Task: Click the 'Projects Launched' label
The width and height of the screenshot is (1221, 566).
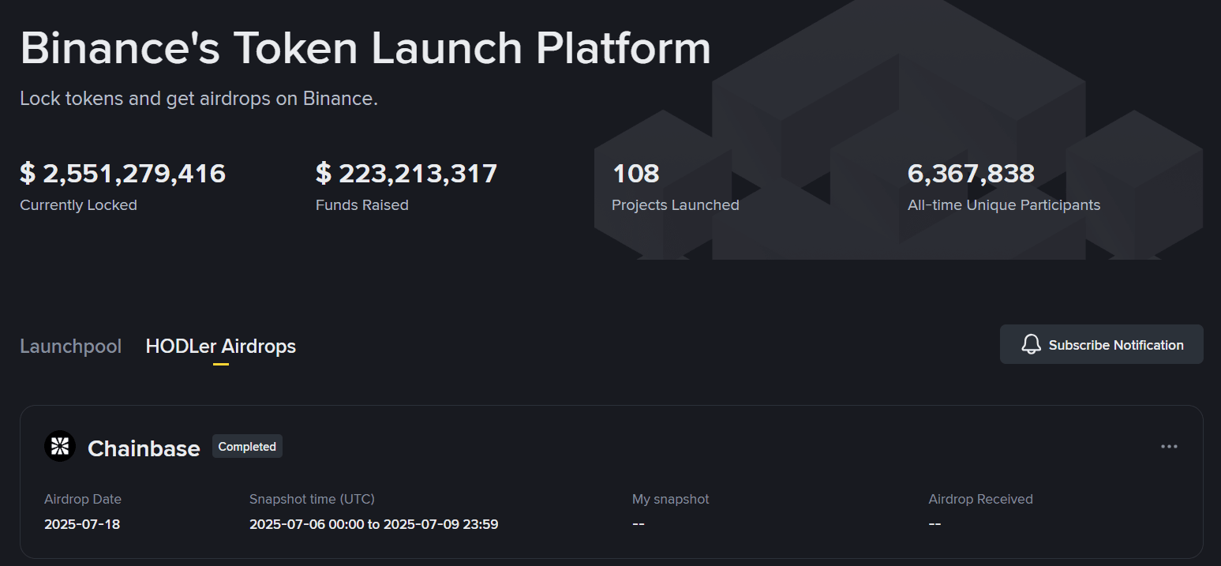Action: [676, 205]
